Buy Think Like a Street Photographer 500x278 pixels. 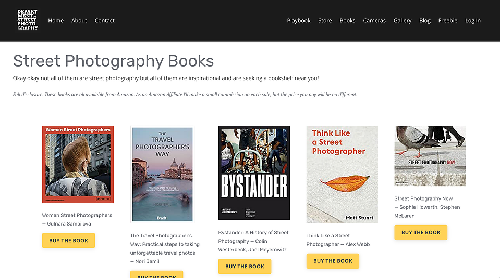click(333, 261)
